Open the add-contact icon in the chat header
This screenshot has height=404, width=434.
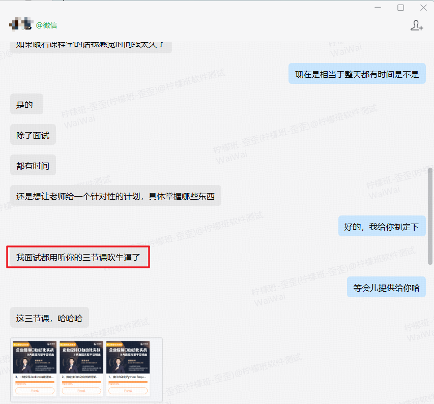(417, 25)
